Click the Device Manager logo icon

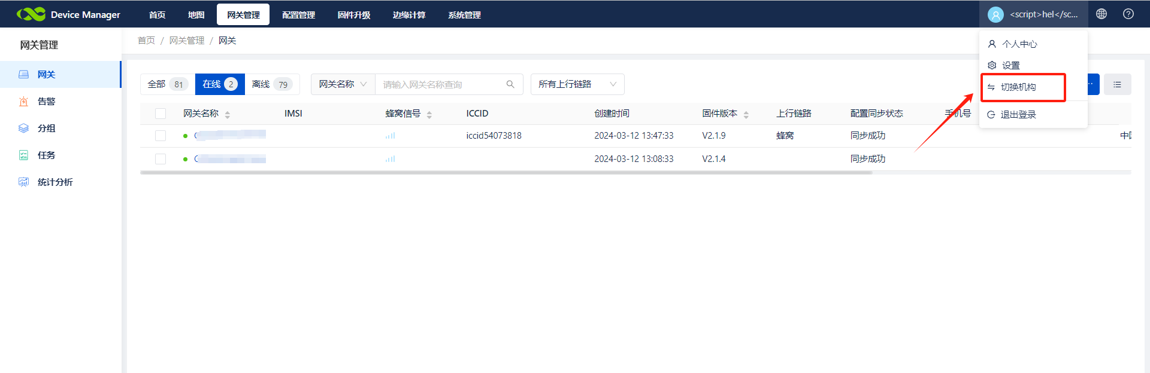point(31,14)
